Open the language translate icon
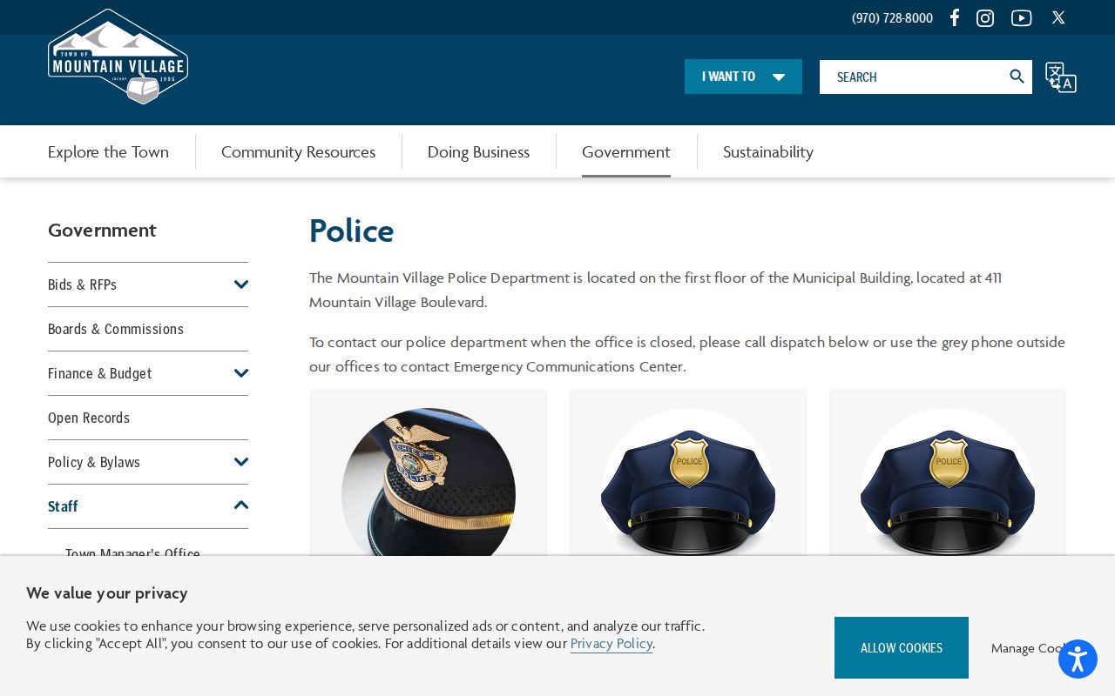 pyautogui.click(x=1061, y=77)
